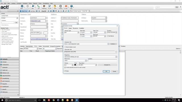Switch to Availability tab in dialog
This screenshot has height=102, width=182.
82,28
